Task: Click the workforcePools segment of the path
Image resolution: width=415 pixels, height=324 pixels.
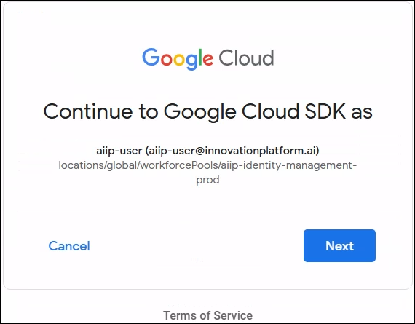Action: (x=179, y=165)
